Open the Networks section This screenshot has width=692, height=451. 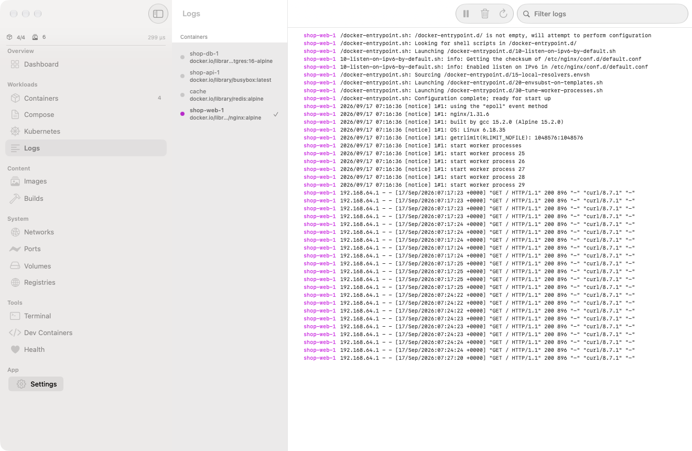pyautogui.click(x=86, y=232)
